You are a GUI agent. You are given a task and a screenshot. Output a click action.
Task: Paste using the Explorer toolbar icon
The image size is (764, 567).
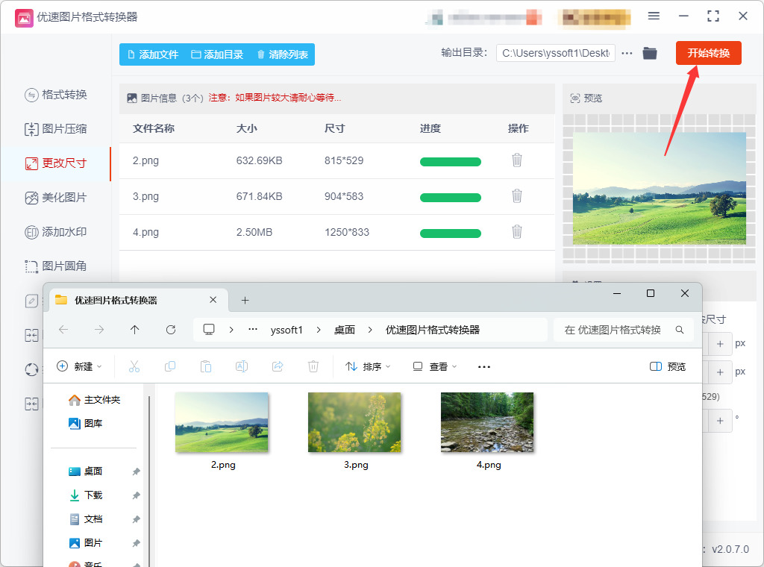206,366
